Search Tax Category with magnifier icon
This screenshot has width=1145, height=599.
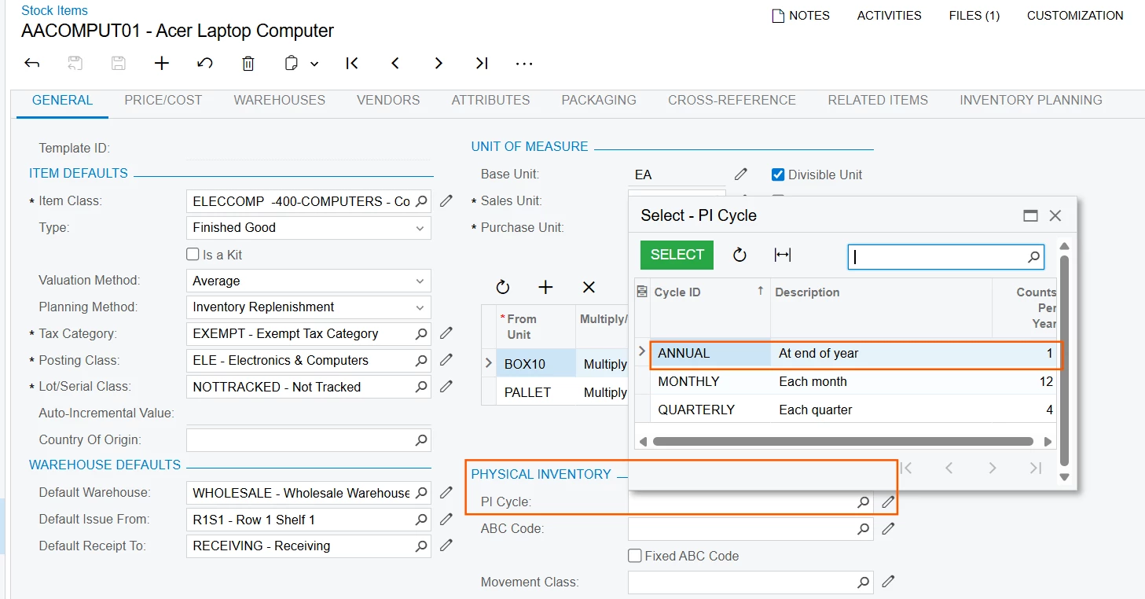(421, 333)
